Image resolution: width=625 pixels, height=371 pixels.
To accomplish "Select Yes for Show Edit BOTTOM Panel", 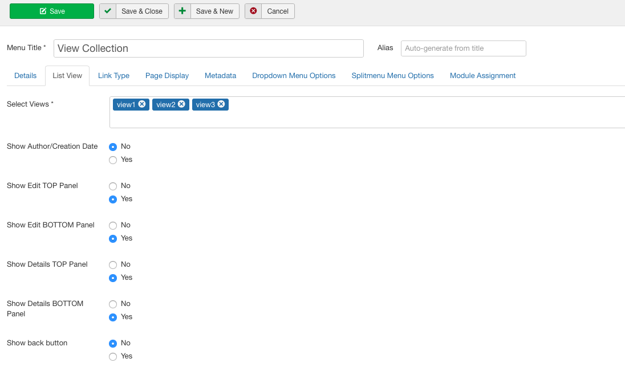I will pyautogui.click(x=113, y=238).
